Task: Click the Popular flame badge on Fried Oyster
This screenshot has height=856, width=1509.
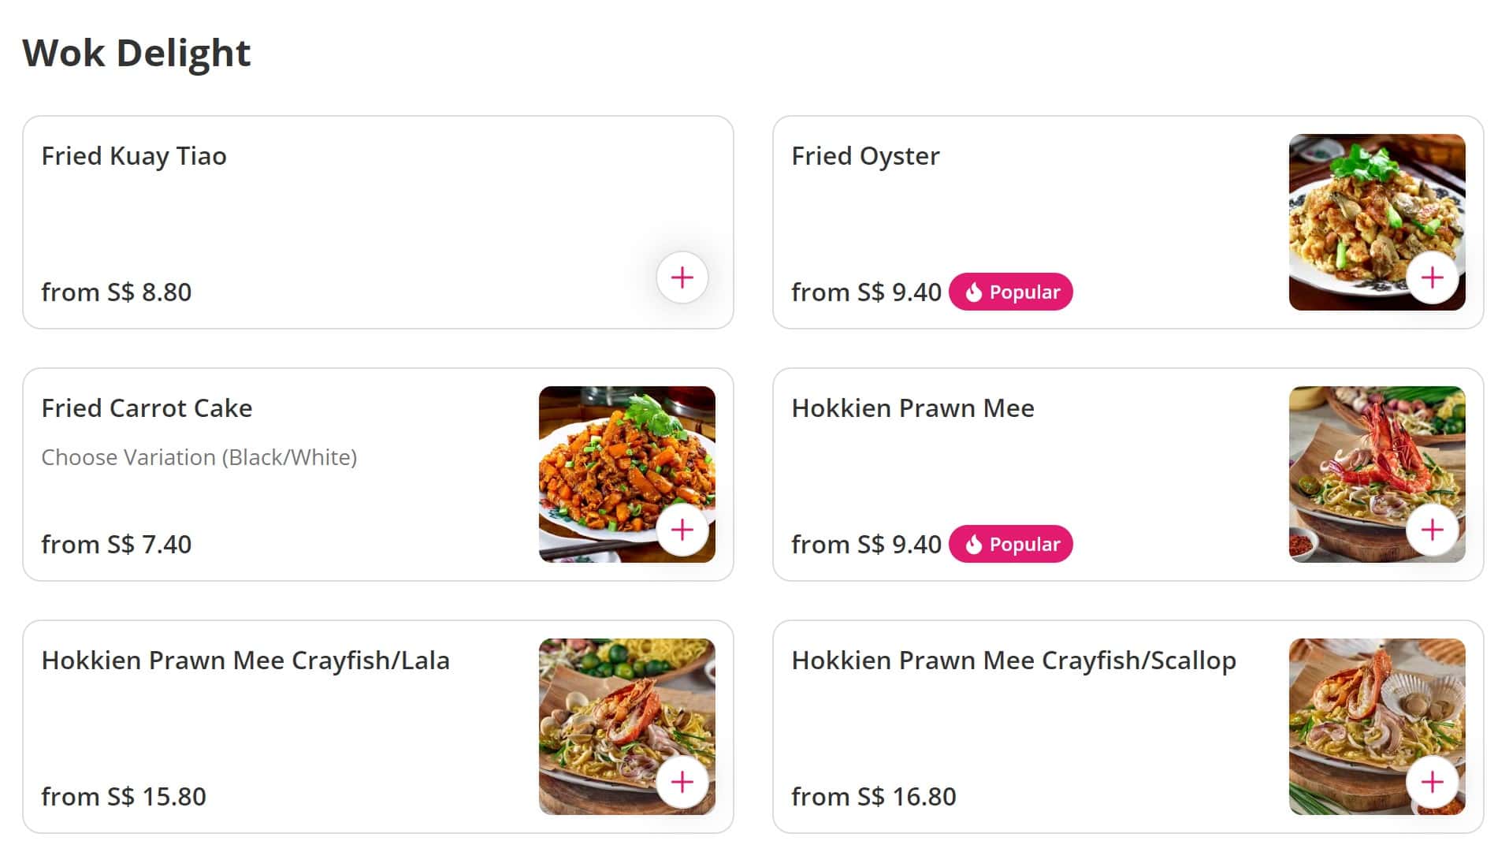Action: 1010,292
